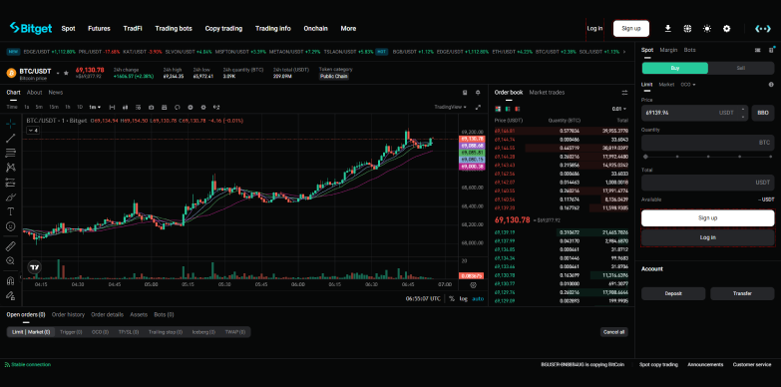Select the Margin tab

click(x=668, y=50)
